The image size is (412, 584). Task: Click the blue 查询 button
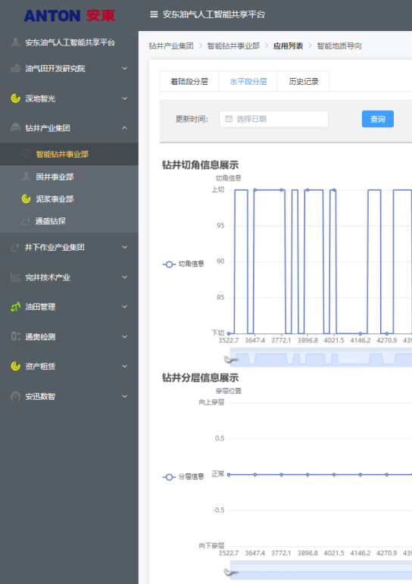378,119
